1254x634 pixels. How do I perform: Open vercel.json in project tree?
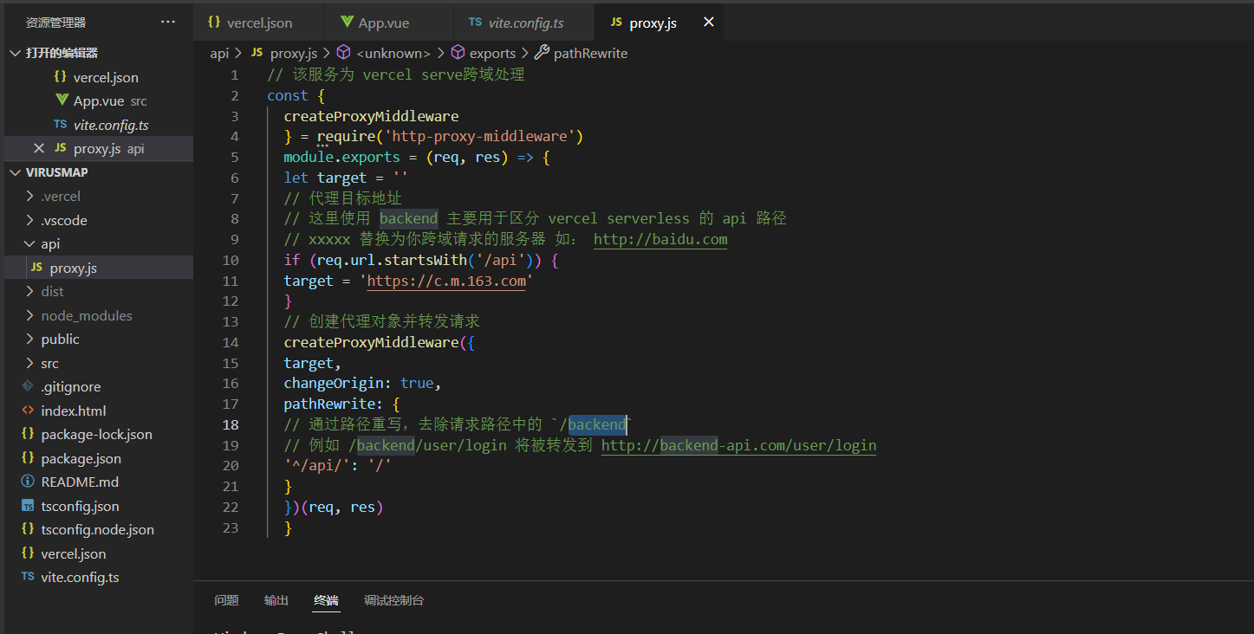tap(99, 553)
